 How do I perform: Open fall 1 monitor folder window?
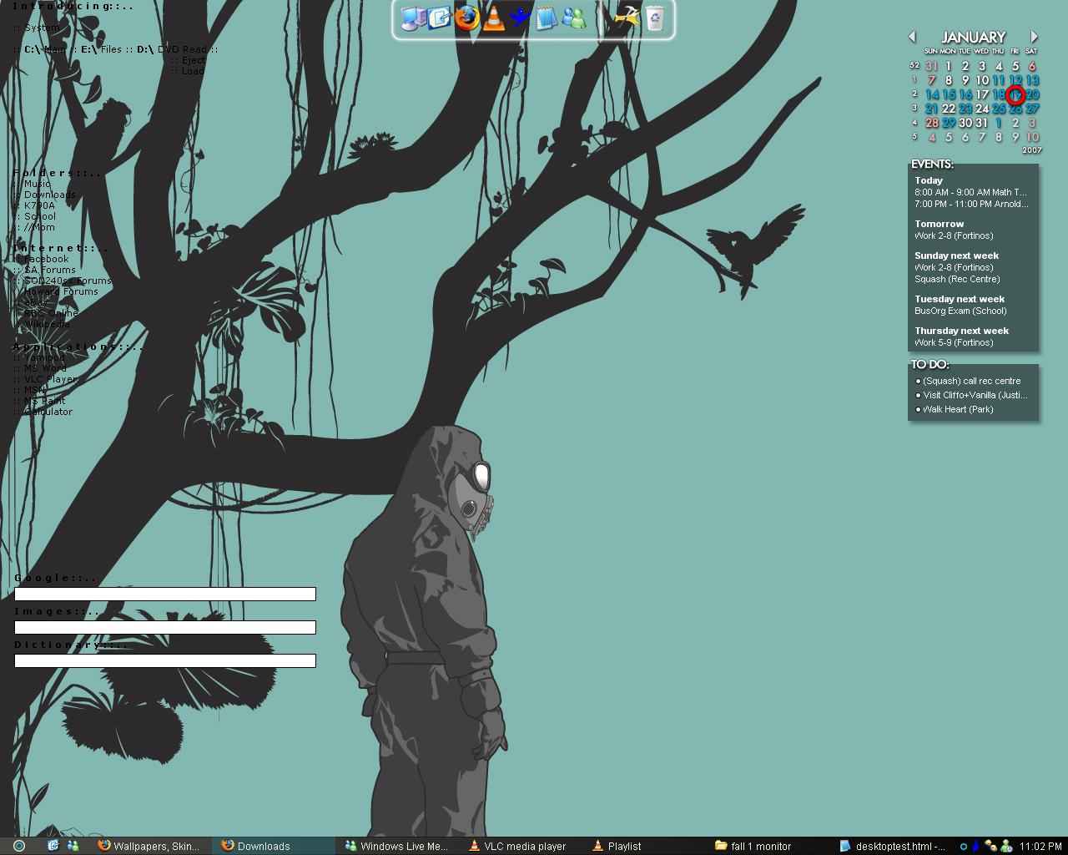pos(768,846)
